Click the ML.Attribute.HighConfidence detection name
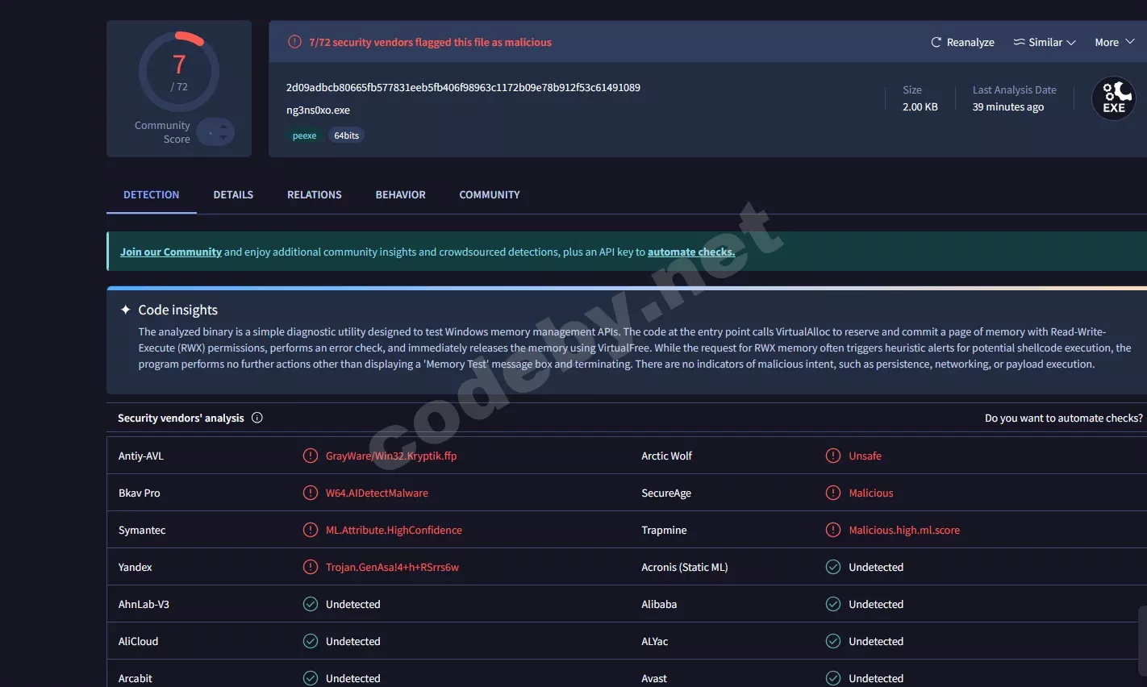The image size is (1147, 687). point(394,530)
